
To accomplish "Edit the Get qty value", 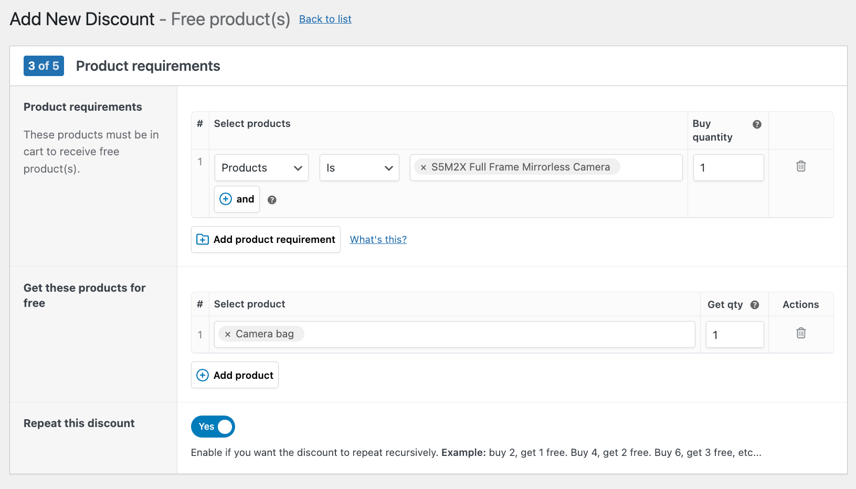I will 735,334.
